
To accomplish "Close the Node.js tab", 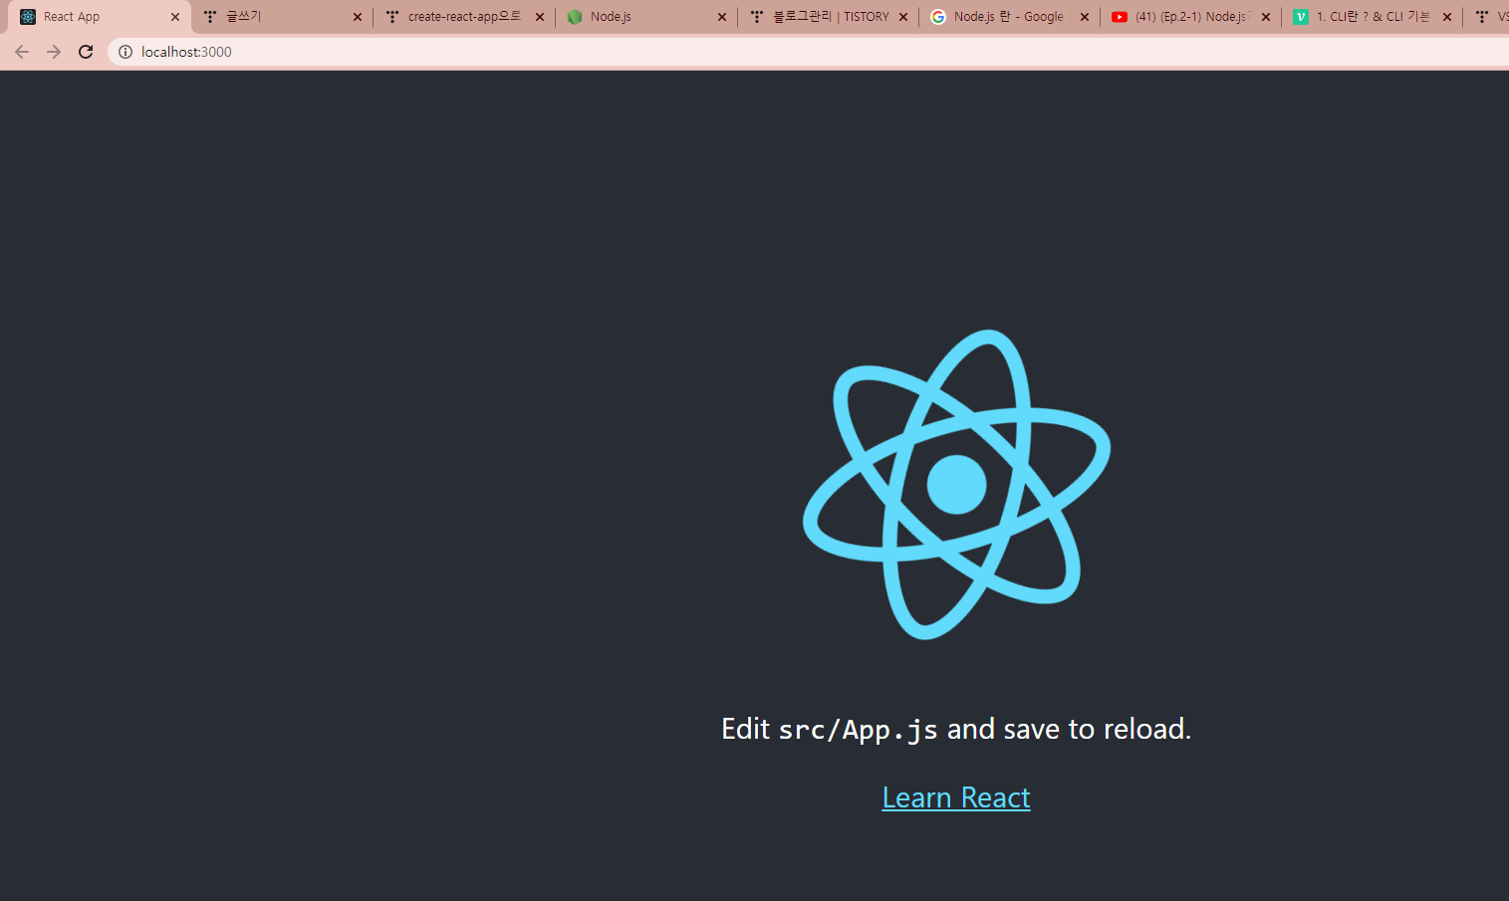I will pos(722,17).
